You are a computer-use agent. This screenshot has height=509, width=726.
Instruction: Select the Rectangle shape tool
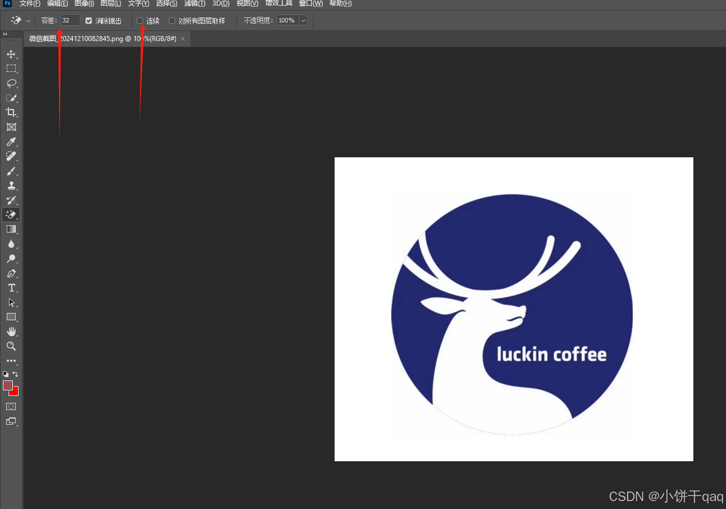pos(11,317)
